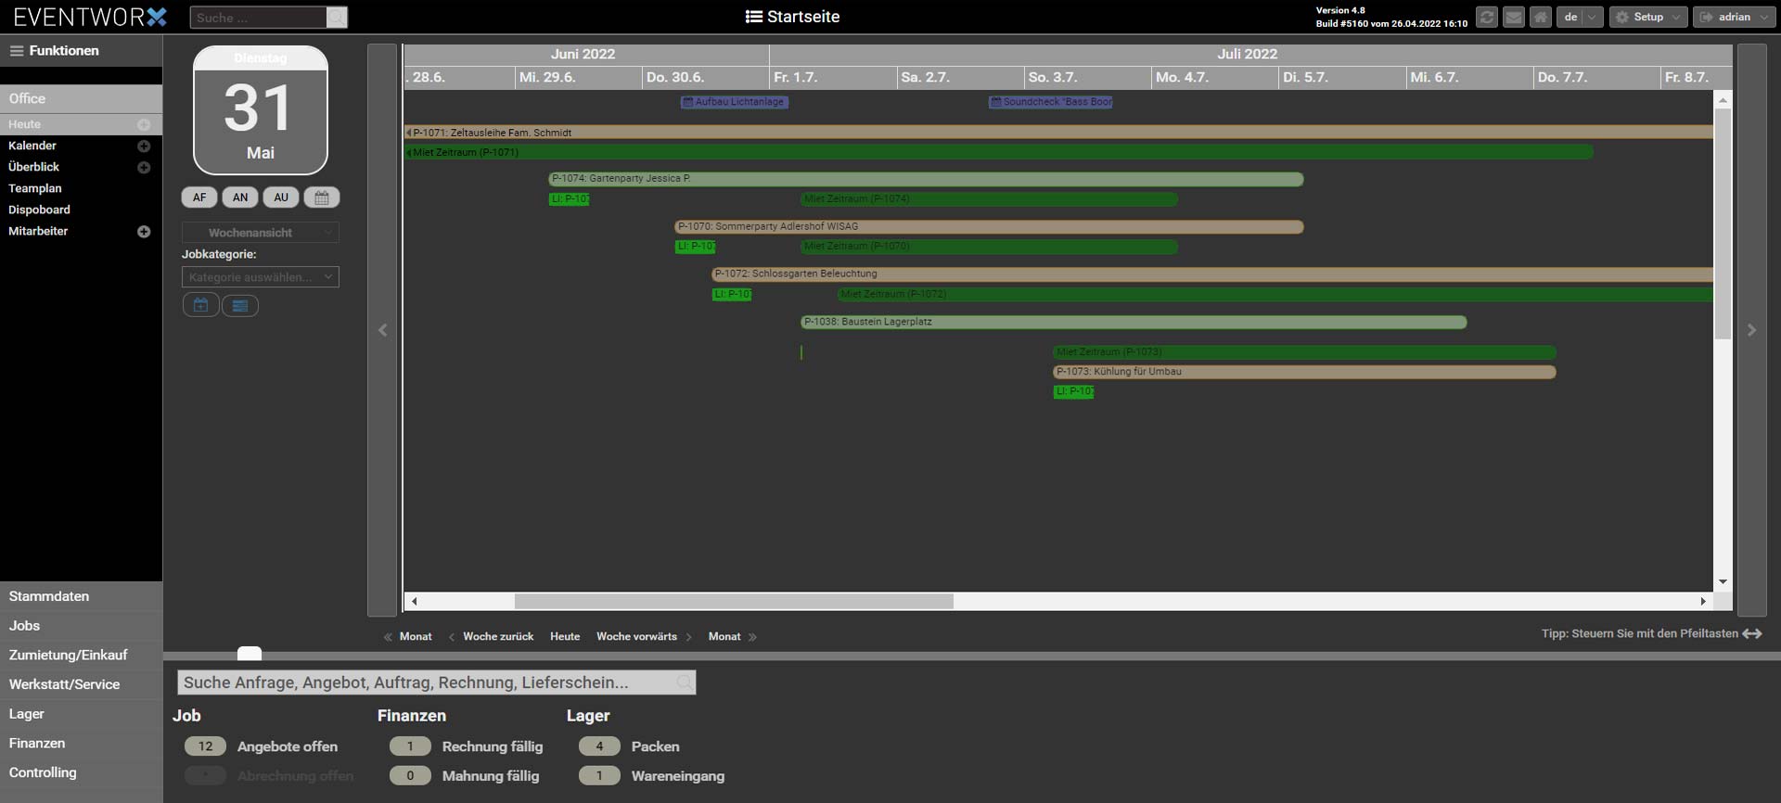The height and width of the screenshot is (803, 1781).
Task: Open Kalender in the sidebar
Action: pos(32,146)
